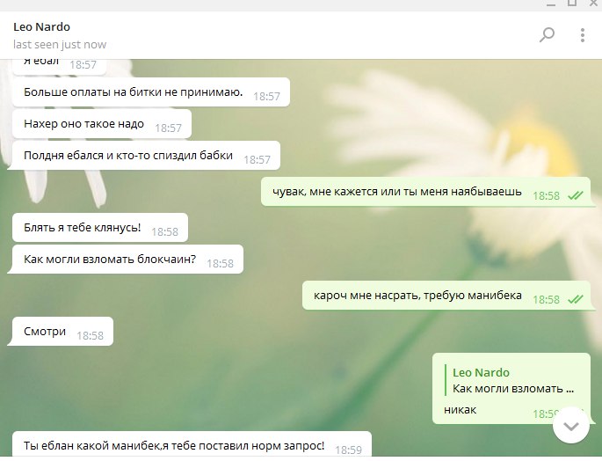Select message 'Больше оплаты на битки не принимаю.'
The width and height of the screenshot is (602, 461).
pyautogui.click(x=151, y=92)
